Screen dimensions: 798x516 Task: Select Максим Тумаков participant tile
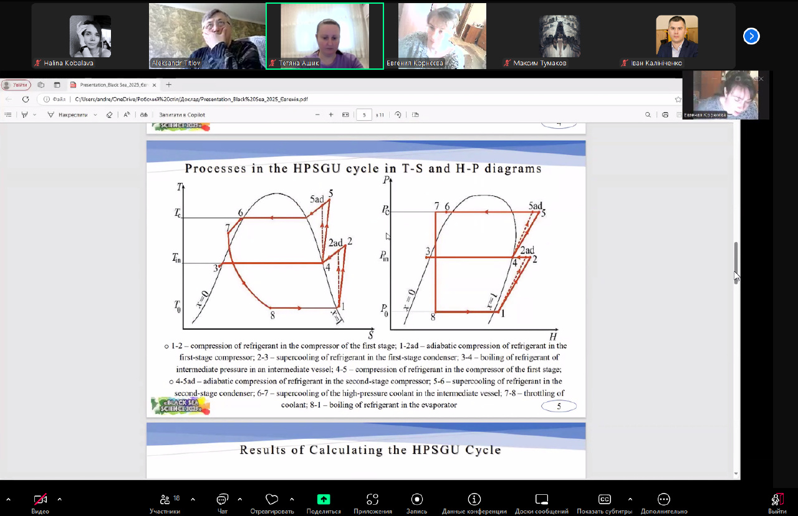click(x=560, y=36)
